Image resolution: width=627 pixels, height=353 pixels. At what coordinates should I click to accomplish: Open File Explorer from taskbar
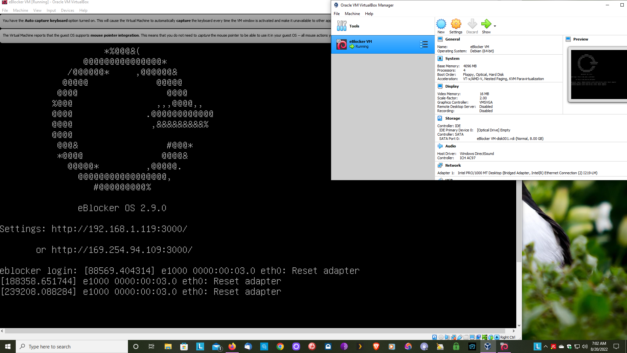(168, 346)
